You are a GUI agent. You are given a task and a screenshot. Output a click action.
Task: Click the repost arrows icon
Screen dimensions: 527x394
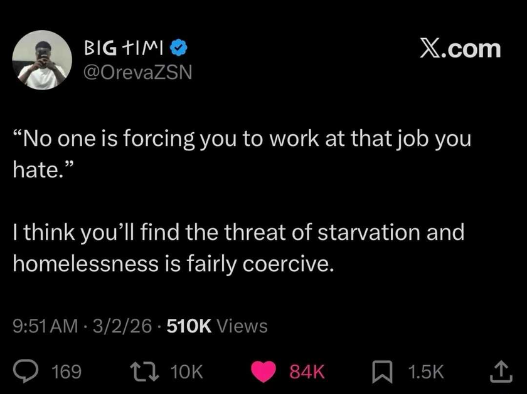pyautogui.click(x=144, y=371)
